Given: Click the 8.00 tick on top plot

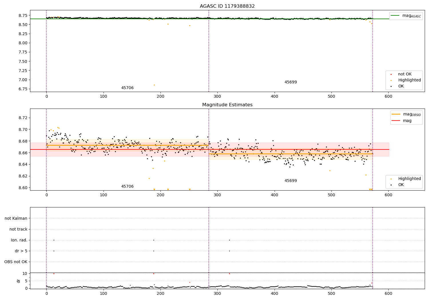Looking at the screenshot, I should (x=23, y=43).
